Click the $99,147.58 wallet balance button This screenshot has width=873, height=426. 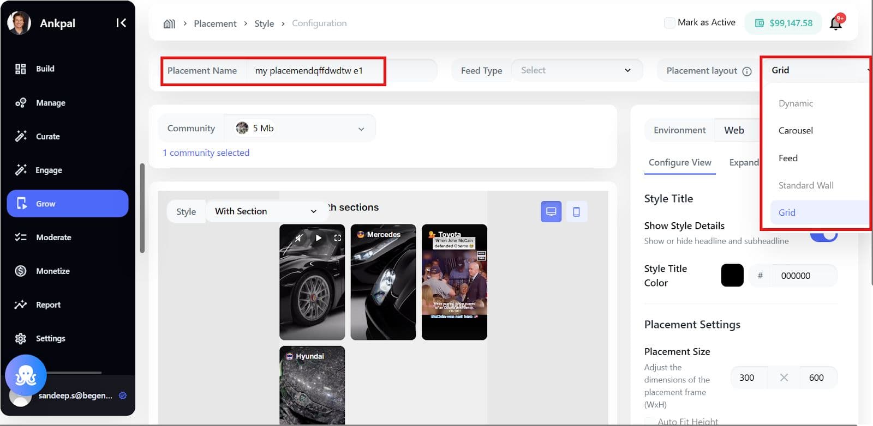pos(783,23)
